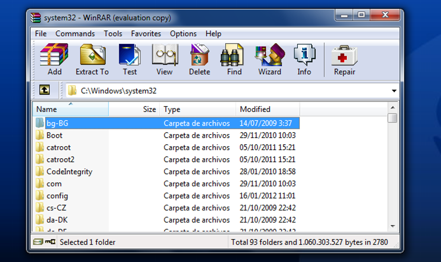
Task: Select the CodeIntegrity folder
Action: (69, 172)
